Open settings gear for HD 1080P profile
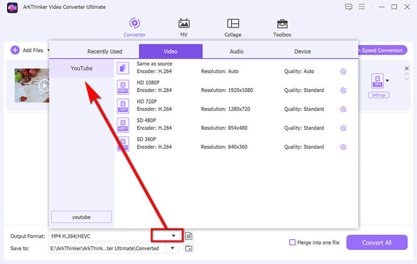417x264 pixels. tap(343, 90)
